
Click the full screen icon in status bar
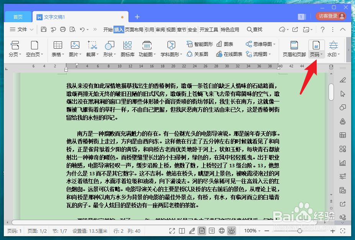pos(172,231)
